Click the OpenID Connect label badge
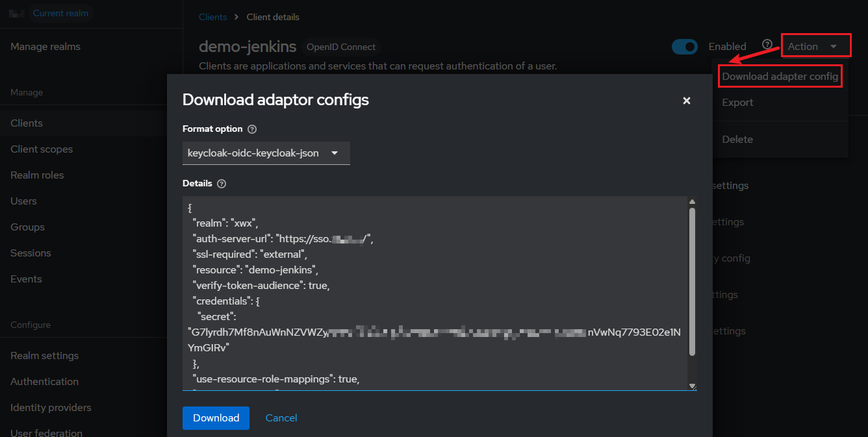 341,47
